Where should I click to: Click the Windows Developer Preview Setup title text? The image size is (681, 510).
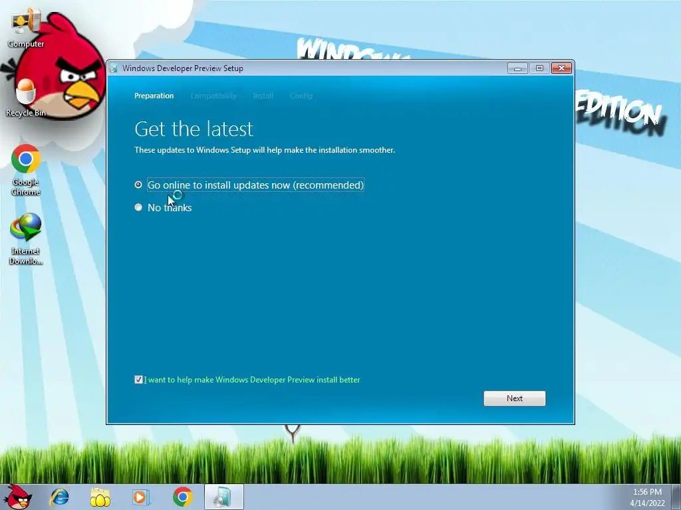pyautogui.click(x=183, y=68)
